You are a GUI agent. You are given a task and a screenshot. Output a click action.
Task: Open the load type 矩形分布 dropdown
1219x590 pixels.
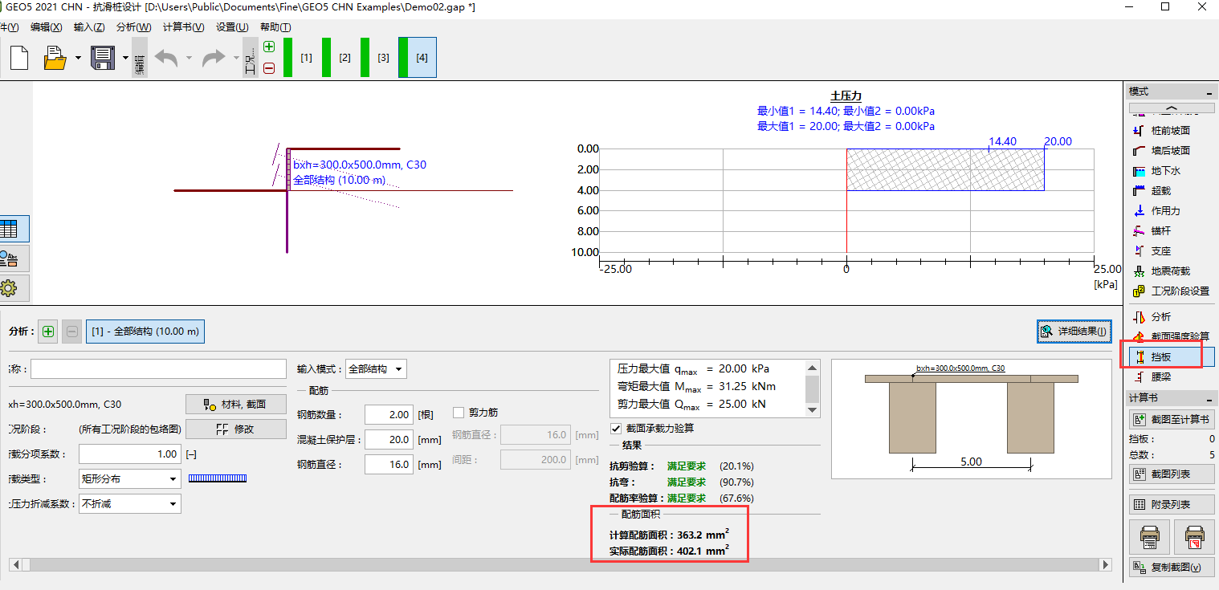129,479
